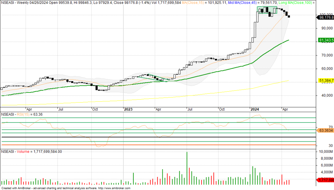Click the red volume value tag

(325, 180)
